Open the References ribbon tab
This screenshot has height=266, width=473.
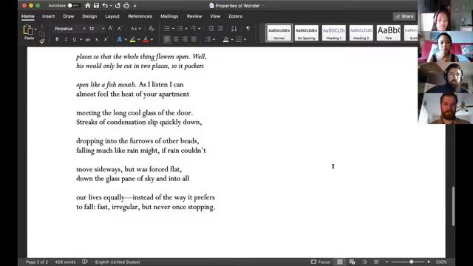(140, 16)
